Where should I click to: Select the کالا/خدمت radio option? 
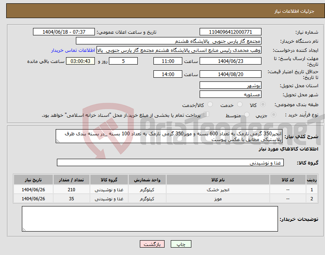pos(210,105)
